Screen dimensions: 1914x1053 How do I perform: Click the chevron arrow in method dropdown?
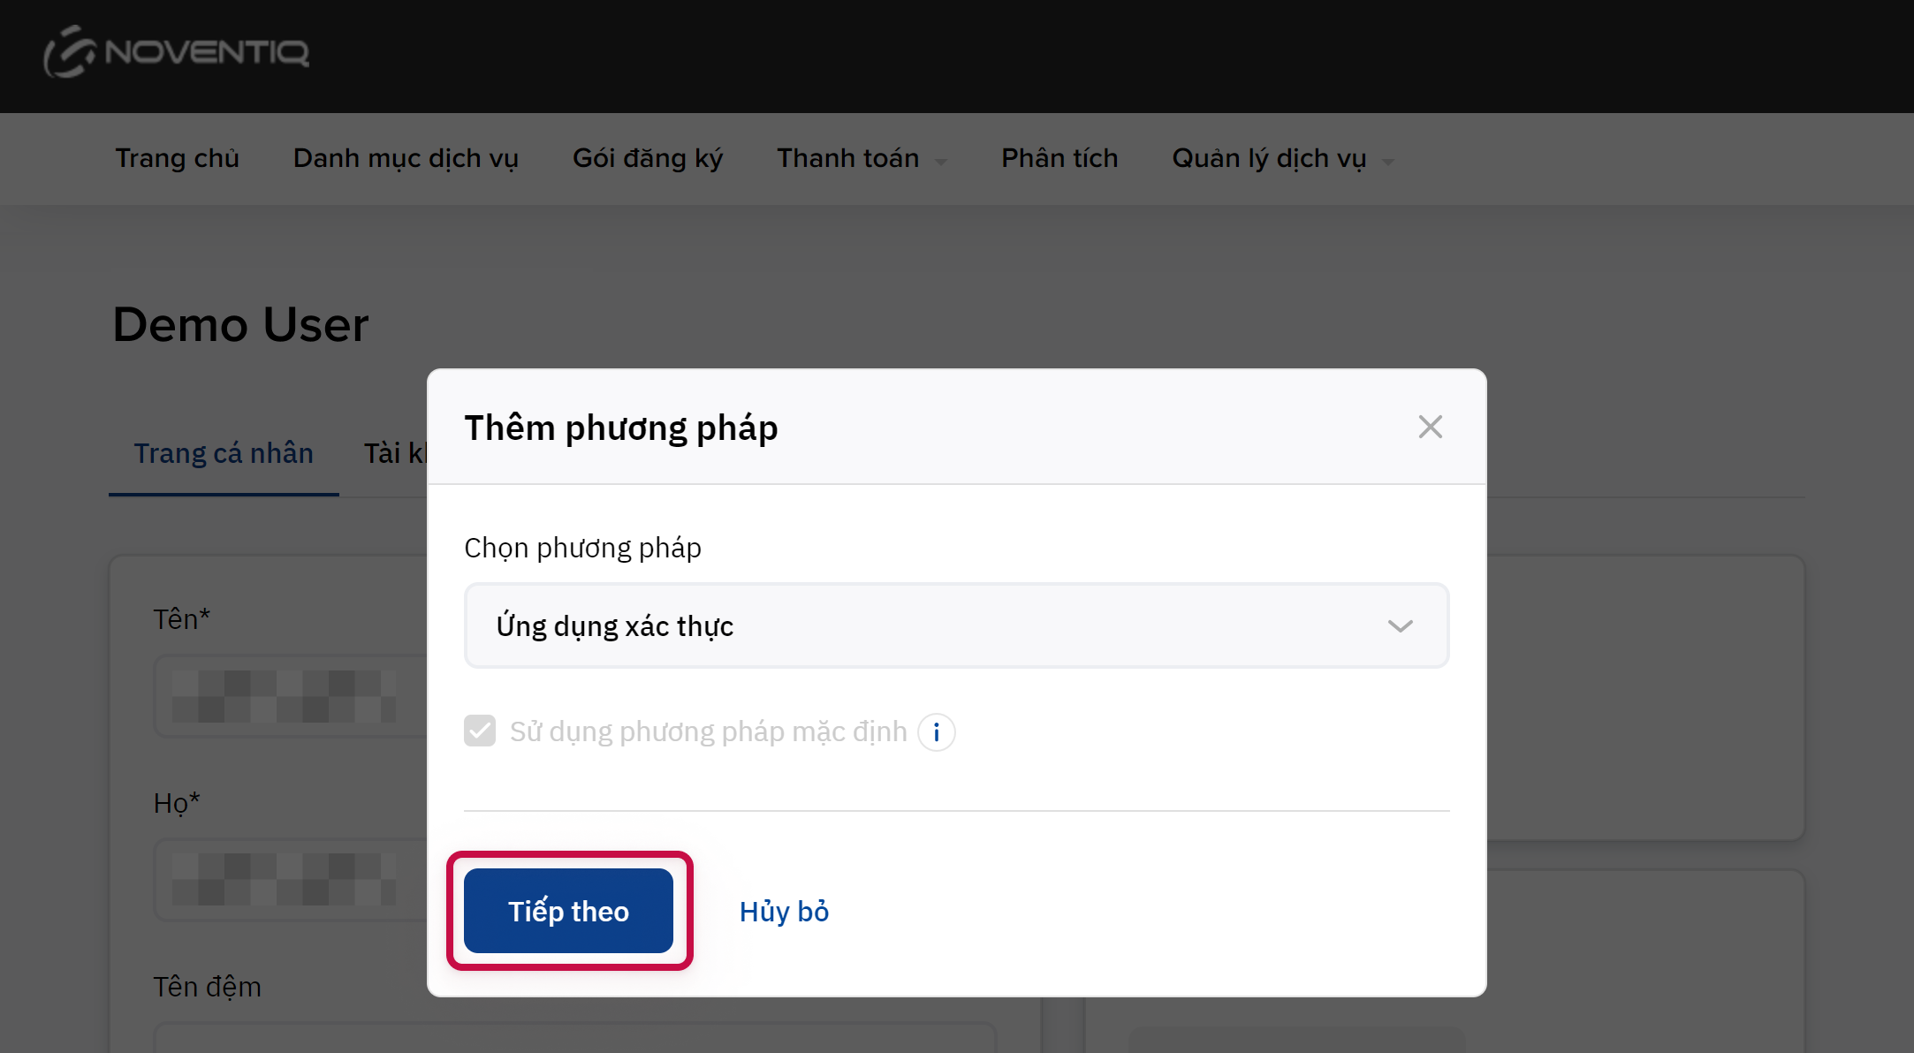point(1400,626)
